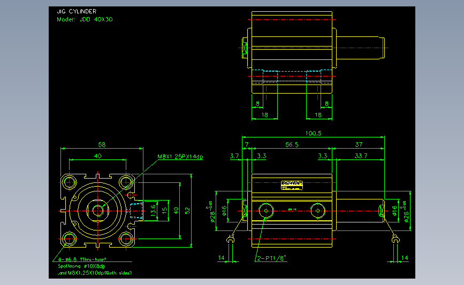The image size is (464, 285).
Task: Pick the 58 width dimension text
Action: (102, 144)
